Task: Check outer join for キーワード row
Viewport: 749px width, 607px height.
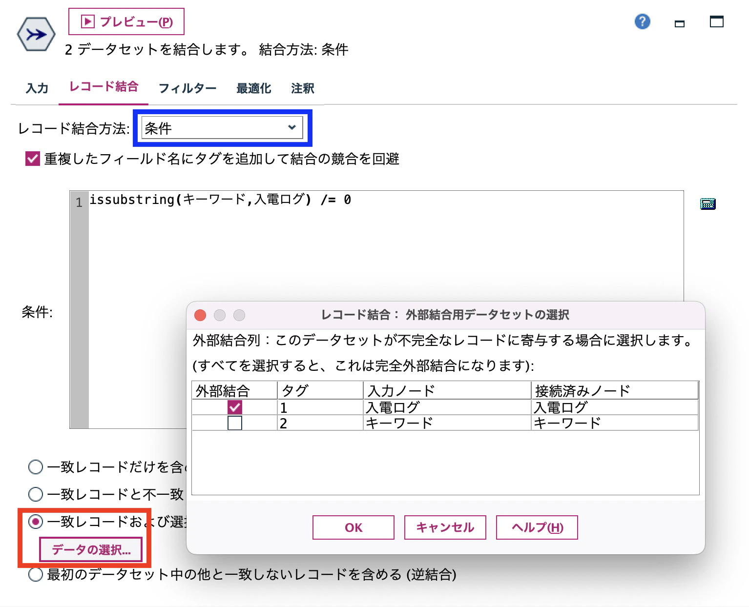Action: pos(235,423)
